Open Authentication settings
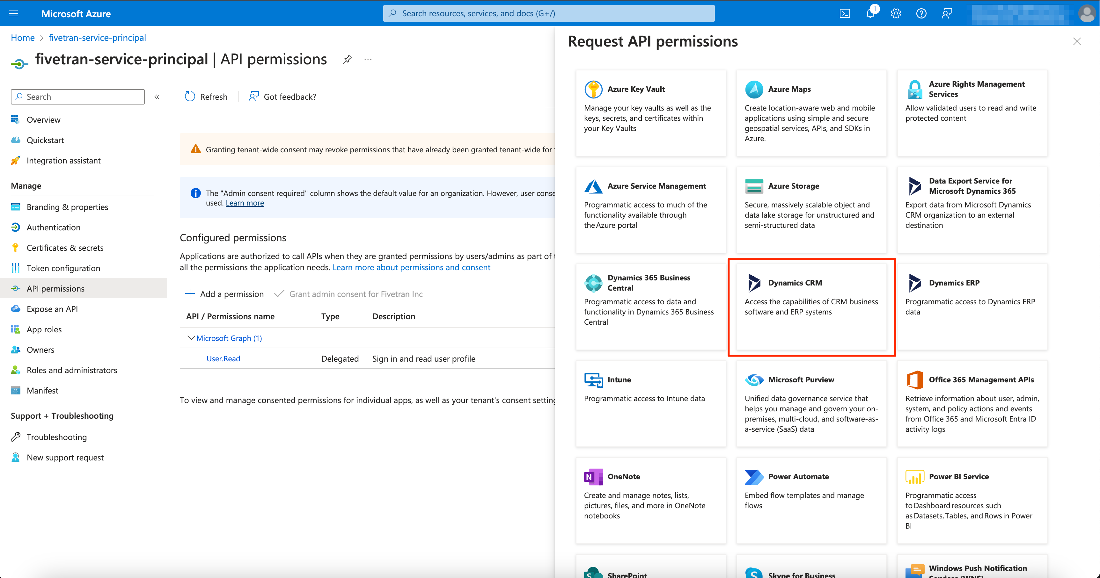The image size is (1100, 578). (53, 228)
